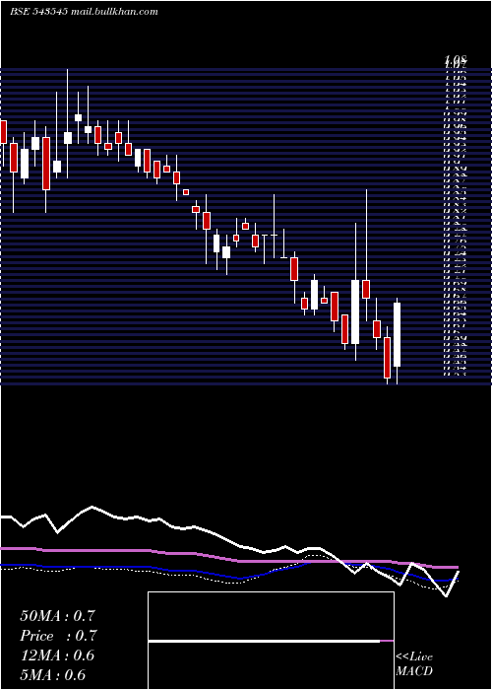
Task: Click the '5MA : 0.6' label
Action: click(53, 674)
